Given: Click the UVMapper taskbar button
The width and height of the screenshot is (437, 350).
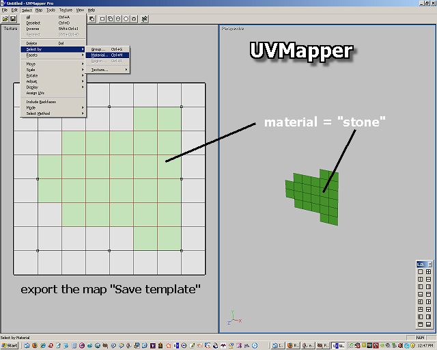Looking at the screenshot, I should (339, 345).
